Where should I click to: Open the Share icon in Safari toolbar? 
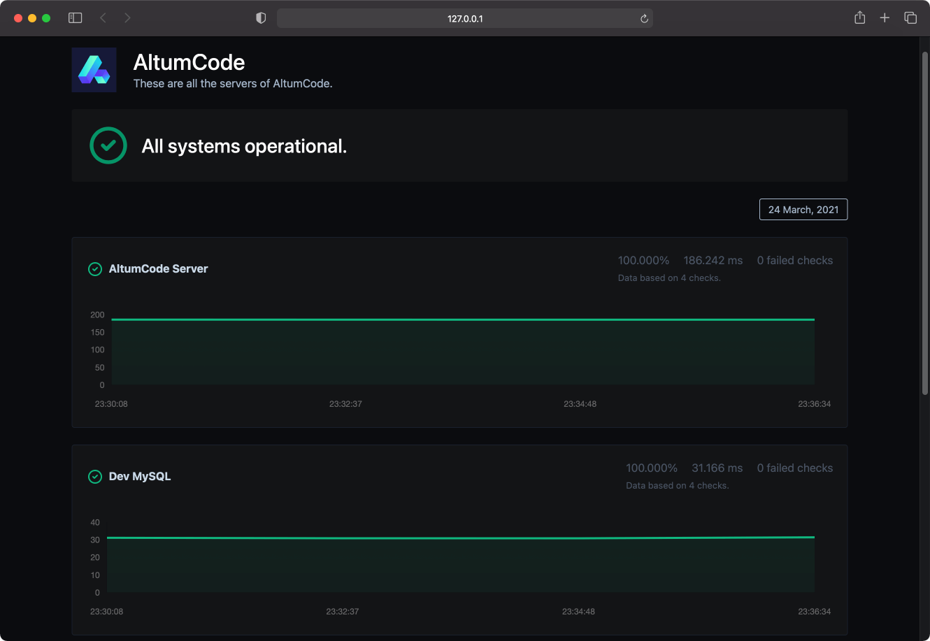pyautogui.click(x=860, y=18)
